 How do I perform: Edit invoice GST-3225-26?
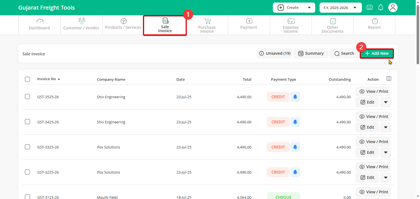[x=367, y=178]
